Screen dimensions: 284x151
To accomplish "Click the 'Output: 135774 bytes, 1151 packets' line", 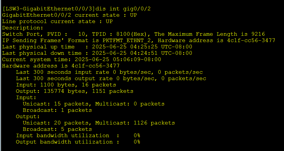I will coord(75,91).
